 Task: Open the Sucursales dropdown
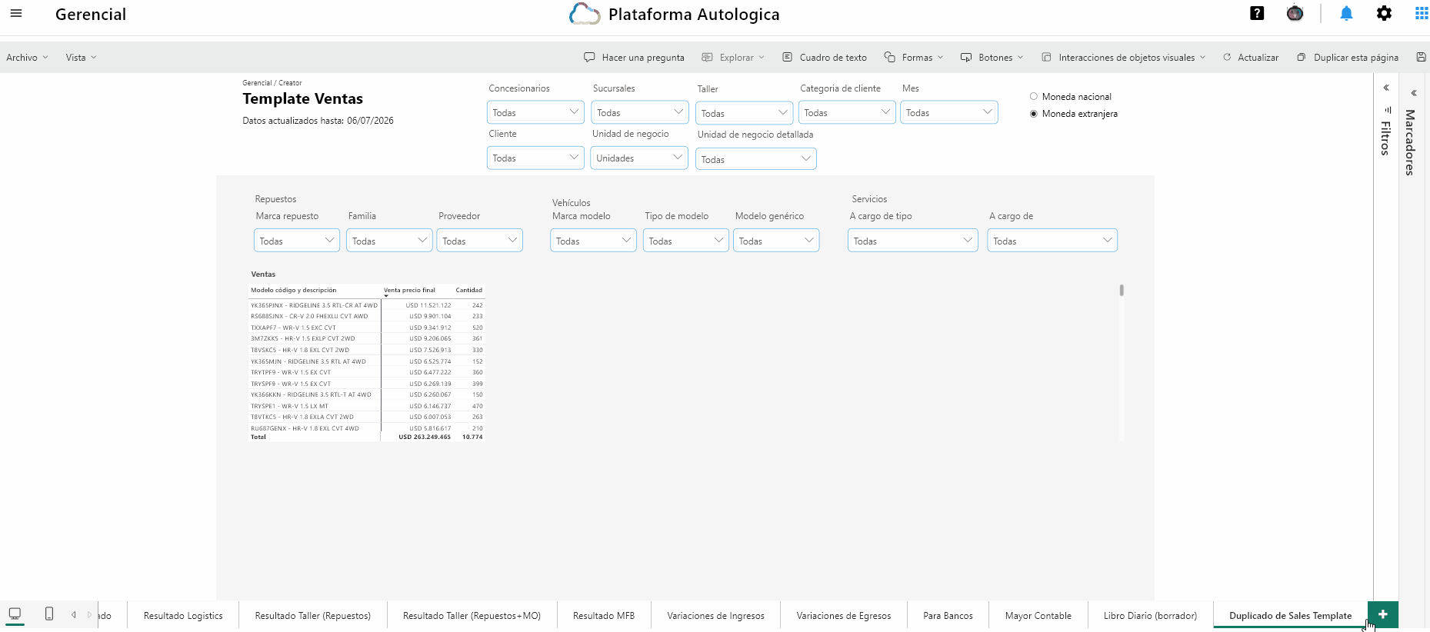[639, 112]
